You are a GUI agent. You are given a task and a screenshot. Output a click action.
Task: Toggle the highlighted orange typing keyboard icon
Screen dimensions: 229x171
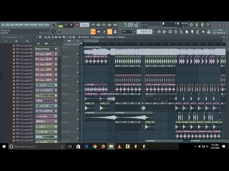click(93, 32)
